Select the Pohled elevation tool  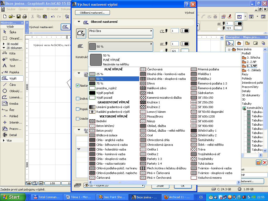pos(12,116)
